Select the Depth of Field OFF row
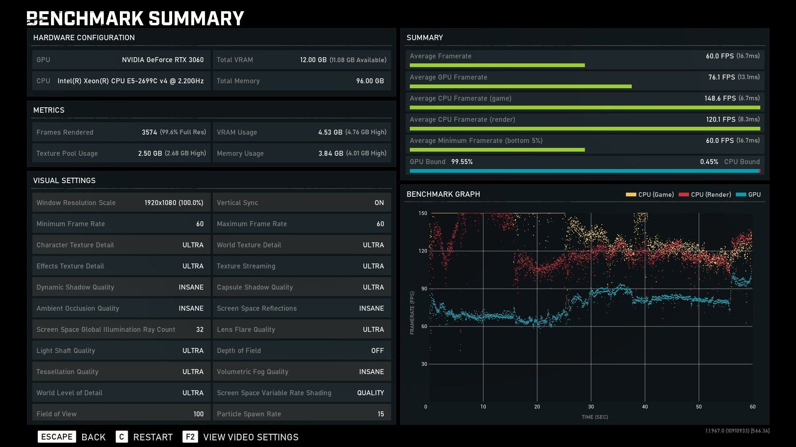The image size is (796, 447). click(302, 350)
